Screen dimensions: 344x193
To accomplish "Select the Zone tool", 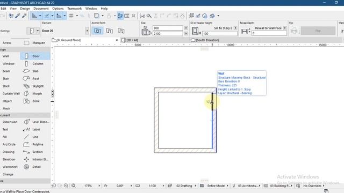I will 35,101.
